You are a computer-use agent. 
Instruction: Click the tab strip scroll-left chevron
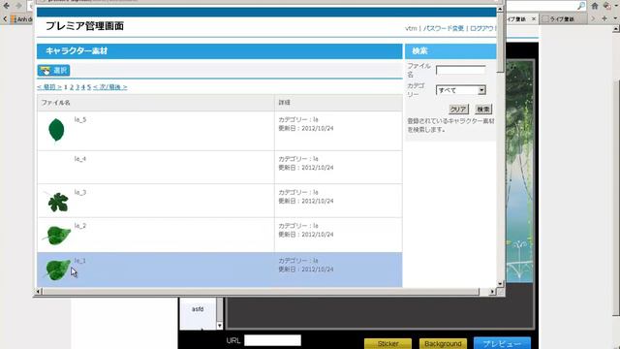click(5, 18)
